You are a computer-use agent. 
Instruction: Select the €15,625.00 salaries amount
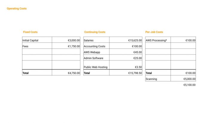coord(135,40)
